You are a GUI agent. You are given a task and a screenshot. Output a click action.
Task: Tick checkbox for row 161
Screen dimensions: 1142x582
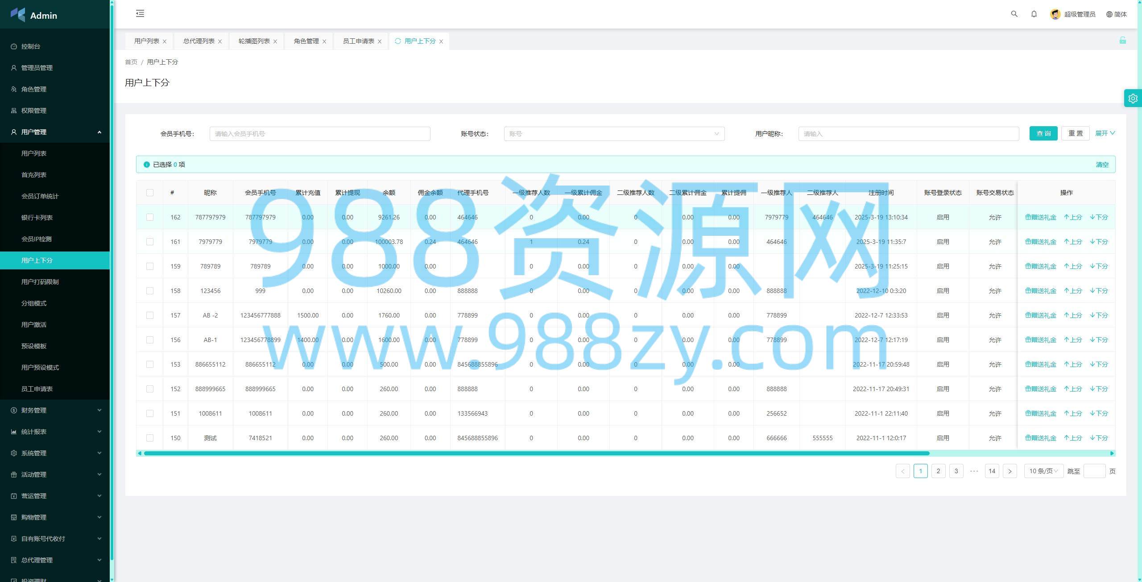150,242
